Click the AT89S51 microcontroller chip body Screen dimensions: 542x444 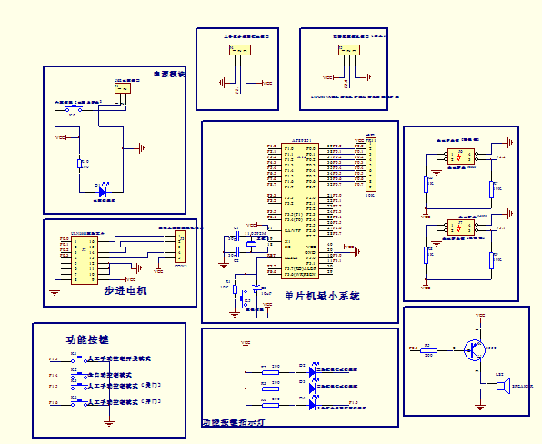(x=300, y=210)
